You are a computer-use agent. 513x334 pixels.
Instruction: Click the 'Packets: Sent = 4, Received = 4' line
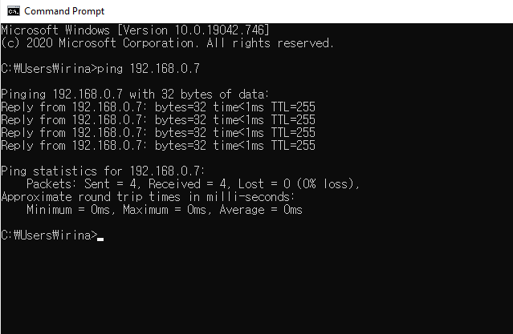[193, 184]
